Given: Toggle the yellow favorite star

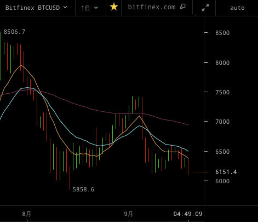Looking at the screenshot, I should 114,7.
